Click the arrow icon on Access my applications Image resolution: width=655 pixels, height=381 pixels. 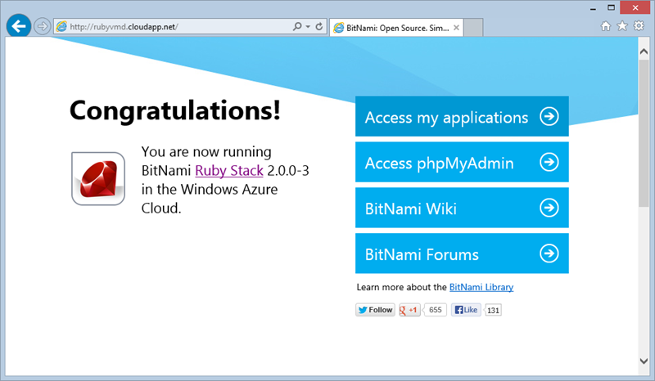coord(549,116)
